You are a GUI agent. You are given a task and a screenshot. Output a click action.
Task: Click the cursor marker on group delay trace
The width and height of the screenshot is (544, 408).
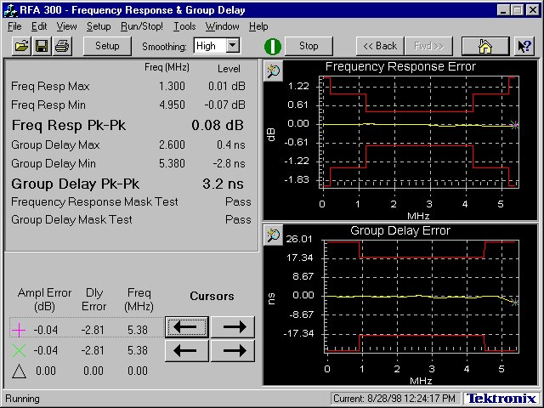tap(515, 303)
